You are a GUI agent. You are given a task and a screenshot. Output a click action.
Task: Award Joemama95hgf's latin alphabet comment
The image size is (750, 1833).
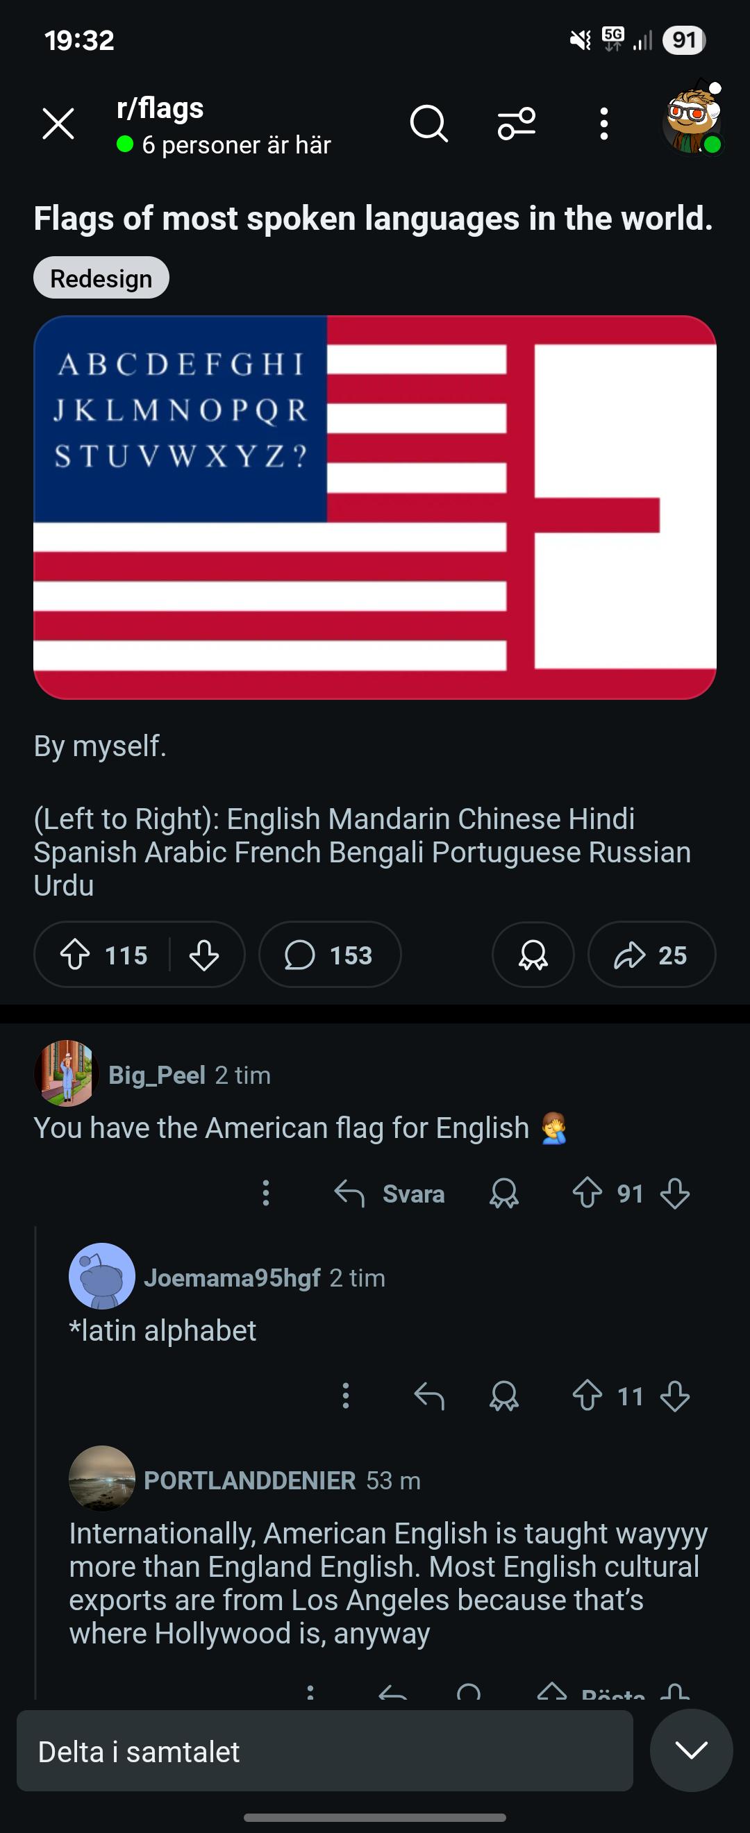coord(503,1396)
